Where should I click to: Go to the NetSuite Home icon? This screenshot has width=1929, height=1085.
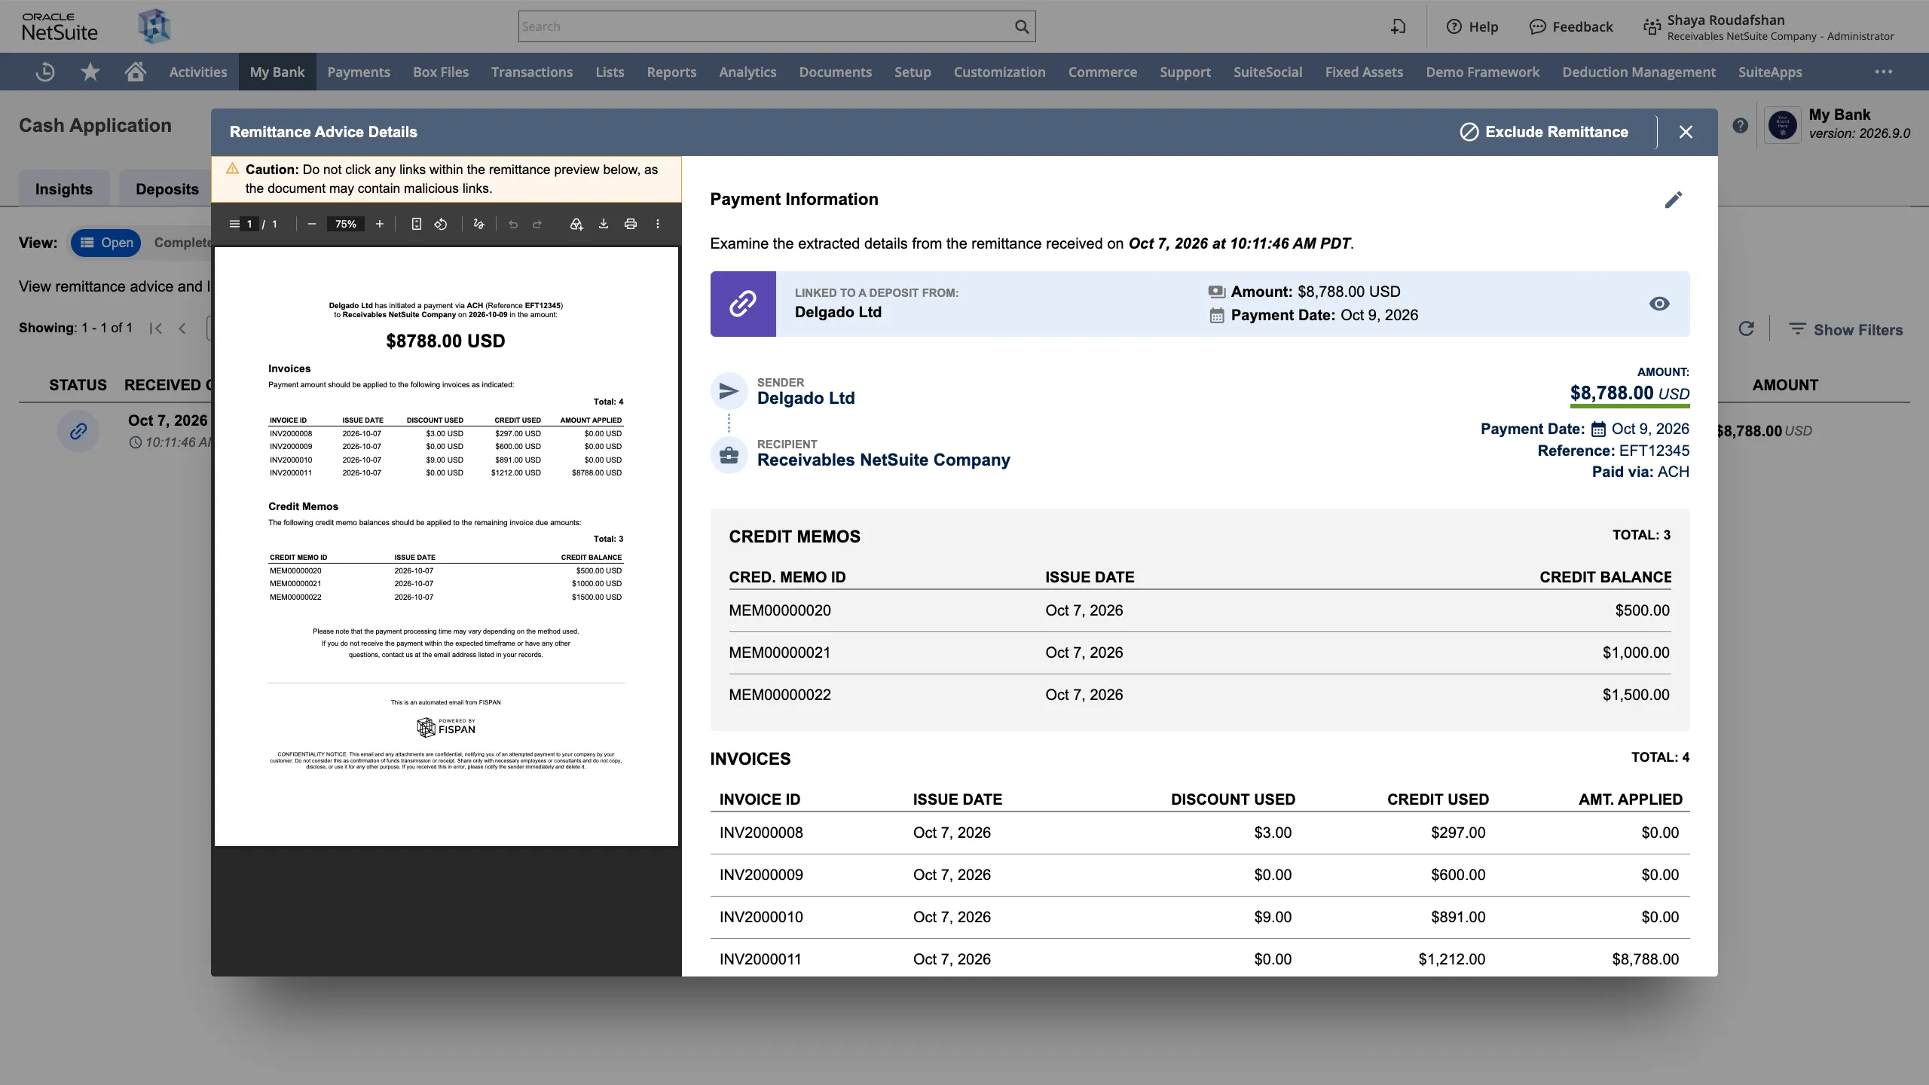(136, 72)
